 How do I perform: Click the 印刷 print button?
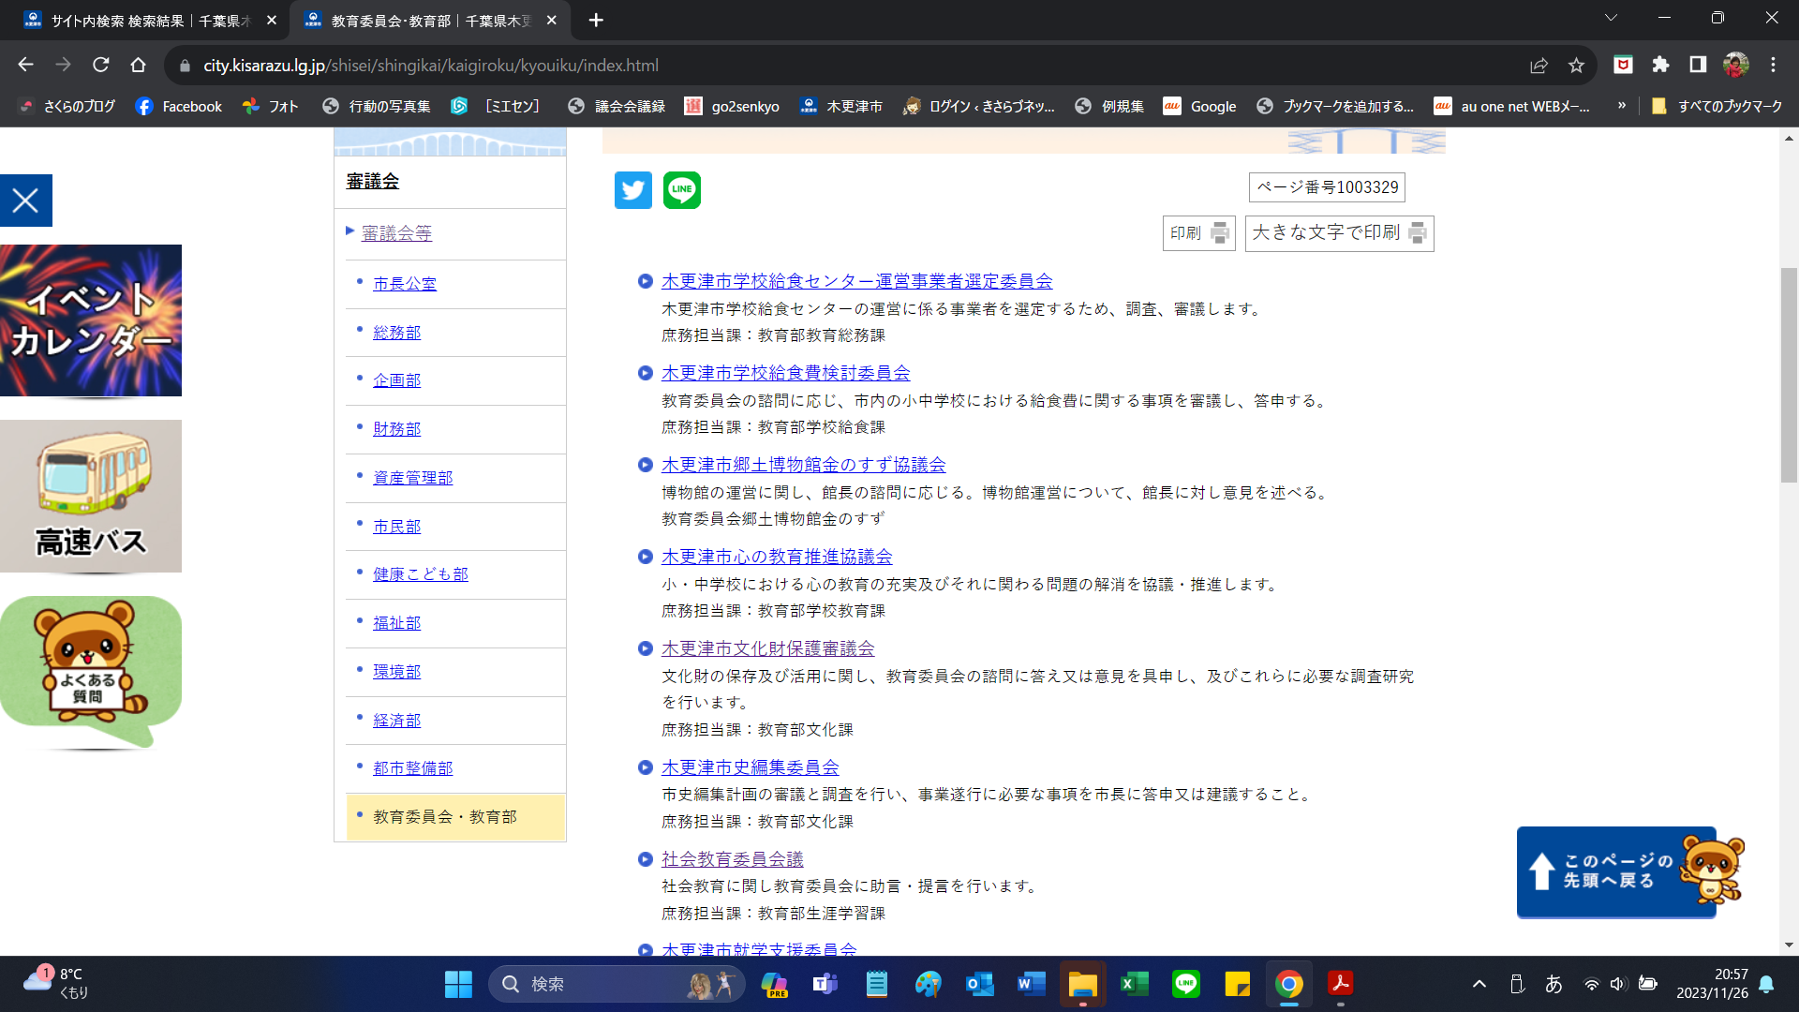(1198, 232)
